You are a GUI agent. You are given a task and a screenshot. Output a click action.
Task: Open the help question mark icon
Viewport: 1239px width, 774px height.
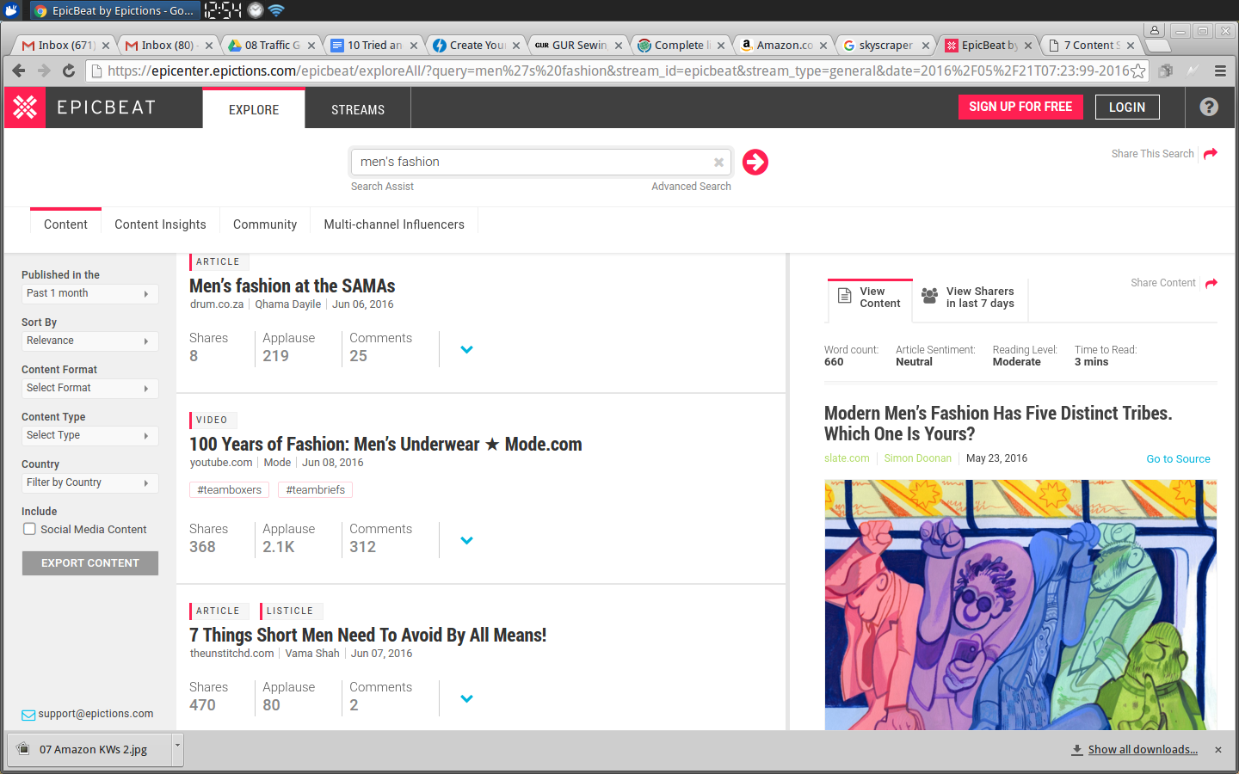click(x=1209, y=107)
